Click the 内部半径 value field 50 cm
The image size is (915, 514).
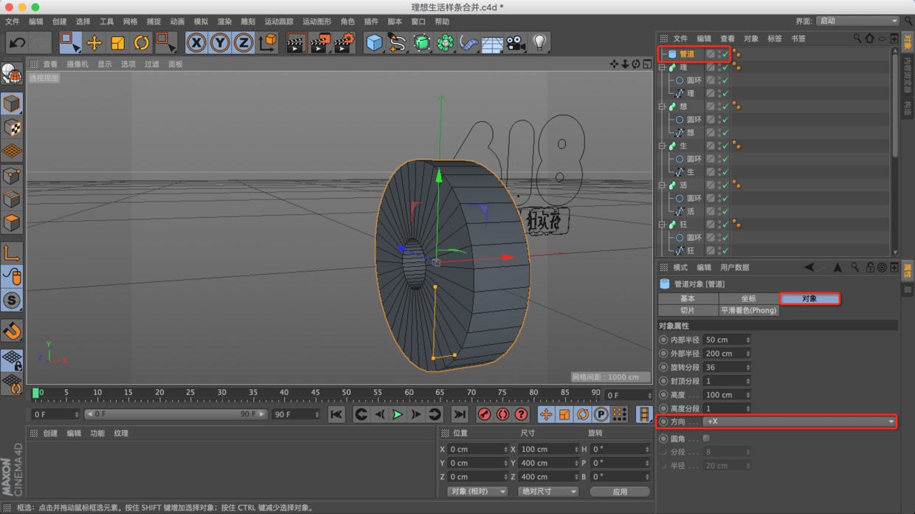pos(727,340)
